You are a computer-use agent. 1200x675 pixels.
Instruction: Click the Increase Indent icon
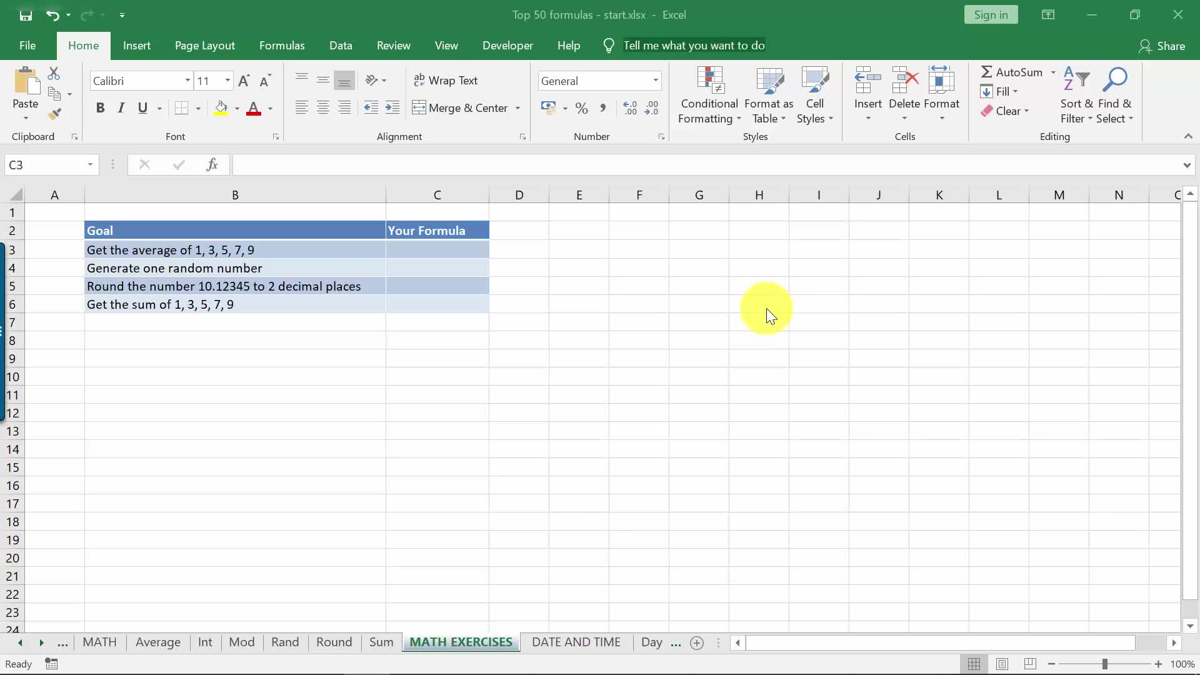(x=392, y=108)
